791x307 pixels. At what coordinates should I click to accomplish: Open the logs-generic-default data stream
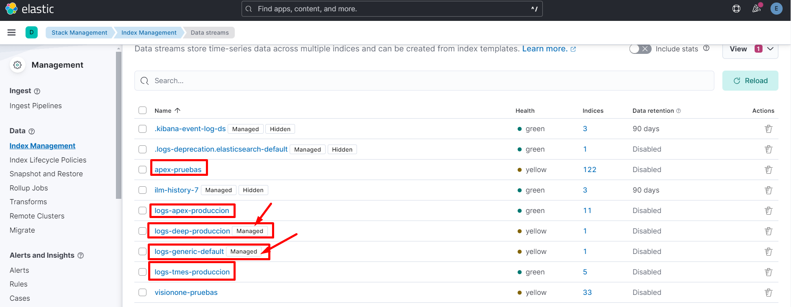coord(189,251)
